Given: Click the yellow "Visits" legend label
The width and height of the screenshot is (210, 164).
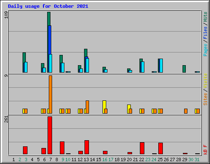Looking at the screenshot, I should [205, 81].
